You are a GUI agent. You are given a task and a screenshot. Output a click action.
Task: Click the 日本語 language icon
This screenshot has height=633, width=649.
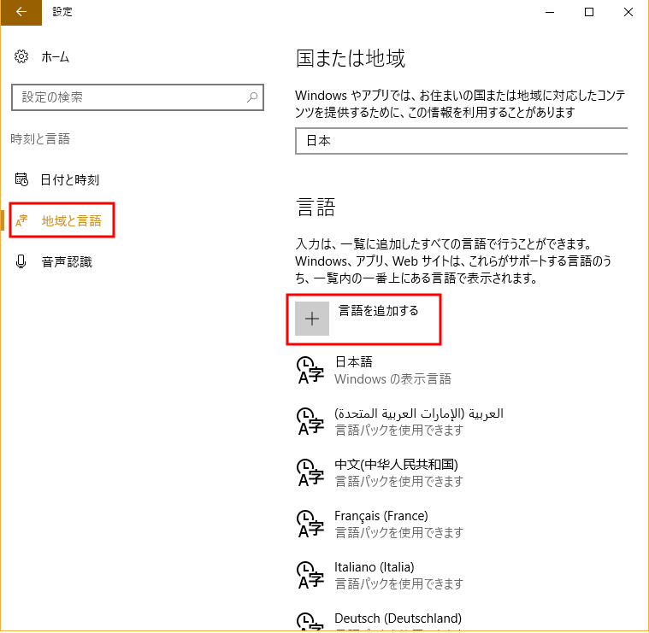pos(310,370)
